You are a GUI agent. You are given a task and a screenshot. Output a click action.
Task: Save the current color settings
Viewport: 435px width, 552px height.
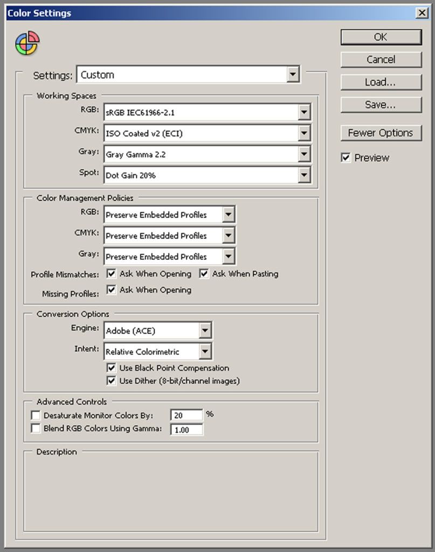tap(381, 105)
